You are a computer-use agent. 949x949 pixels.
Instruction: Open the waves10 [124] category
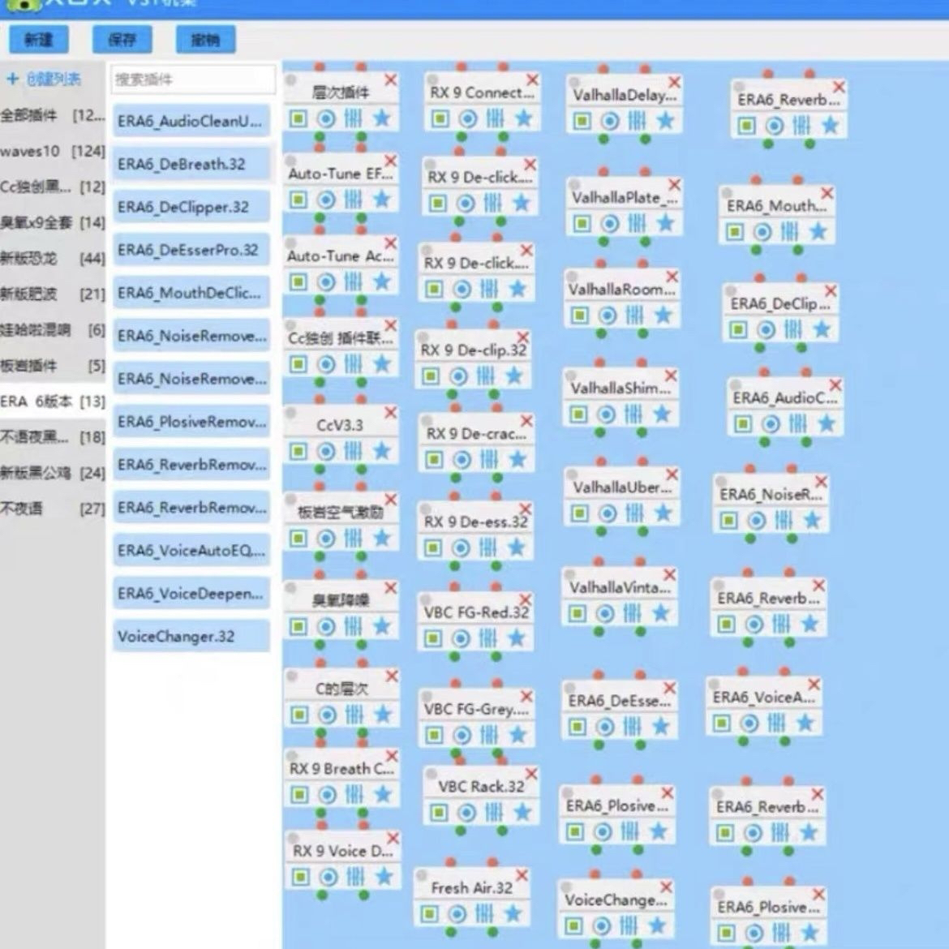pos(53,151)
